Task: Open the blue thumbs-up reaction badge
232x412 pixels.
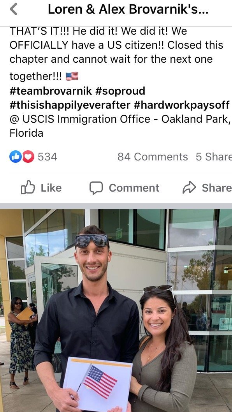Action: [16, 157]
